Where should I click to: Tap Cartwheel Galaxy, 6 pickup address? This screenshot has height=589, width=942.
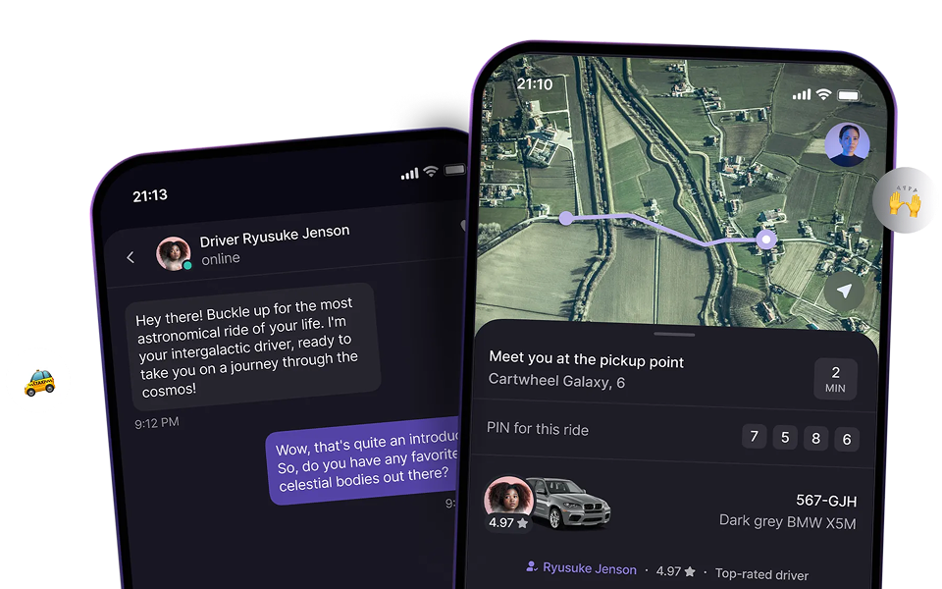coord(556,381)
